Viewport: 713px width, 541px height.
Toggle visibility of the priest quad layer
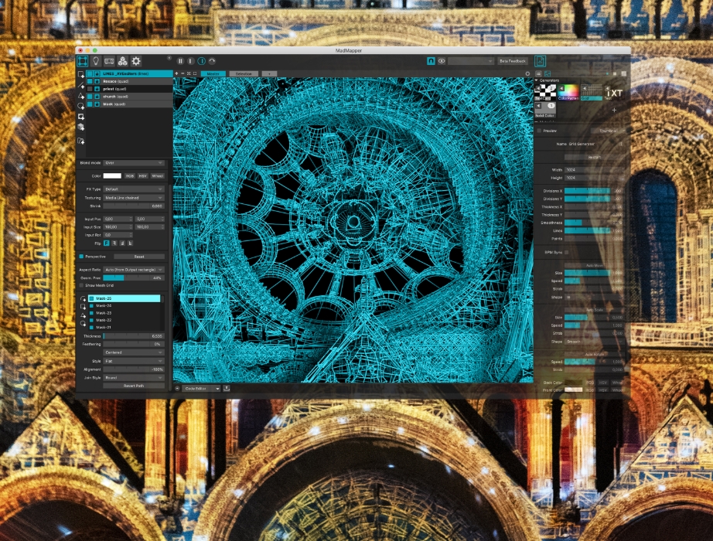[89, 89]
